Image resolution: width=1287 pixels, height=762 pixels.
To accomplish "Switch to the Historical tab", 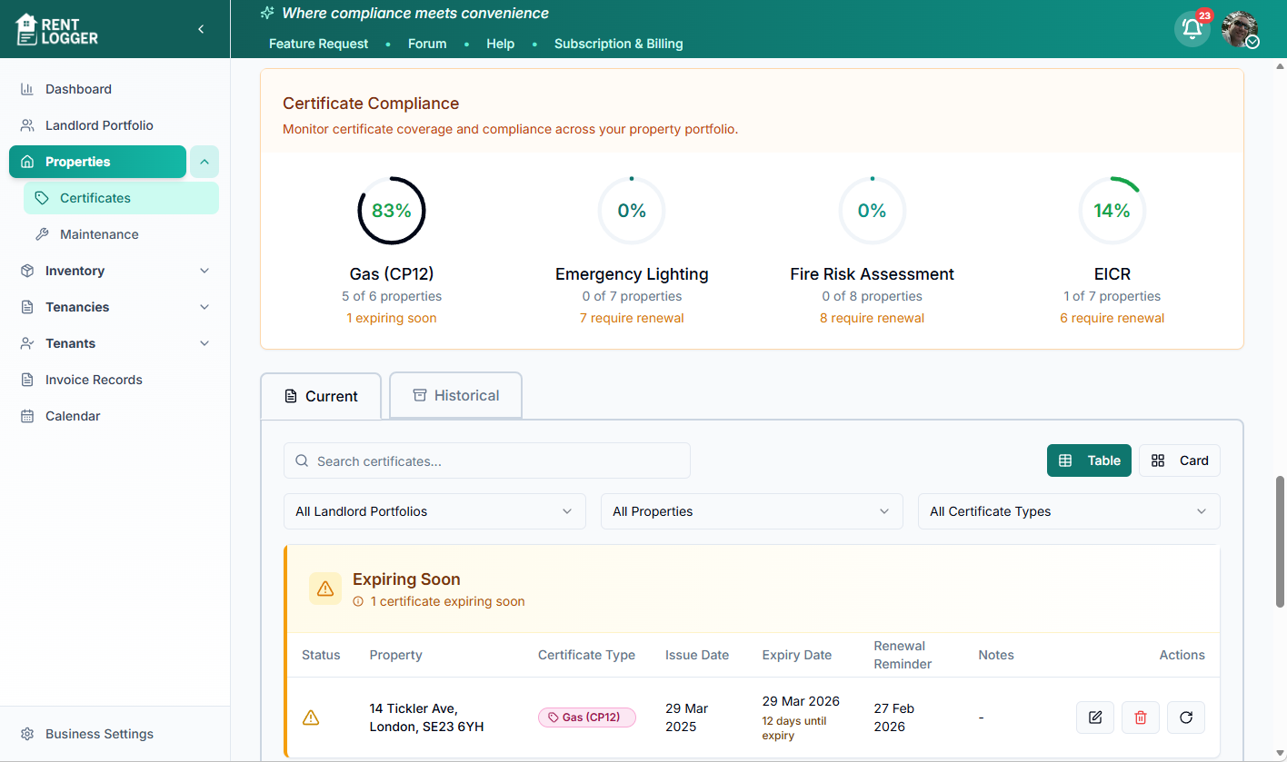I will pos(455,395).
